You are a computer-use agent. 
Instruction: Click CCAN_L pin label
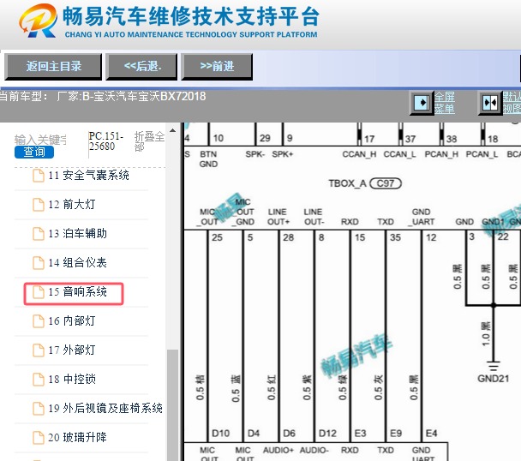tap(399, 154)
